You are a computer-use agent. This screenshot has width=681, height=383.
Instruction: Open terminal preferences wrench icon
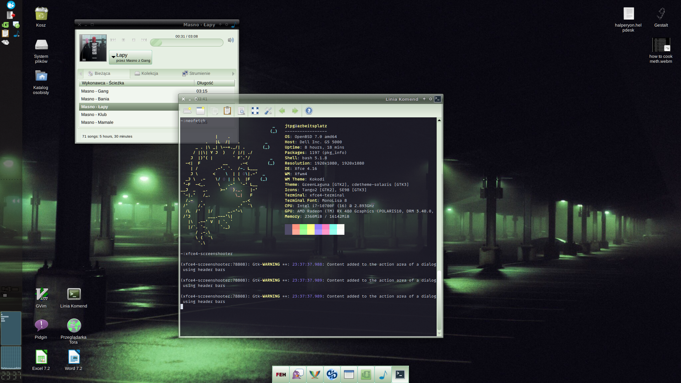click(268, 111)
